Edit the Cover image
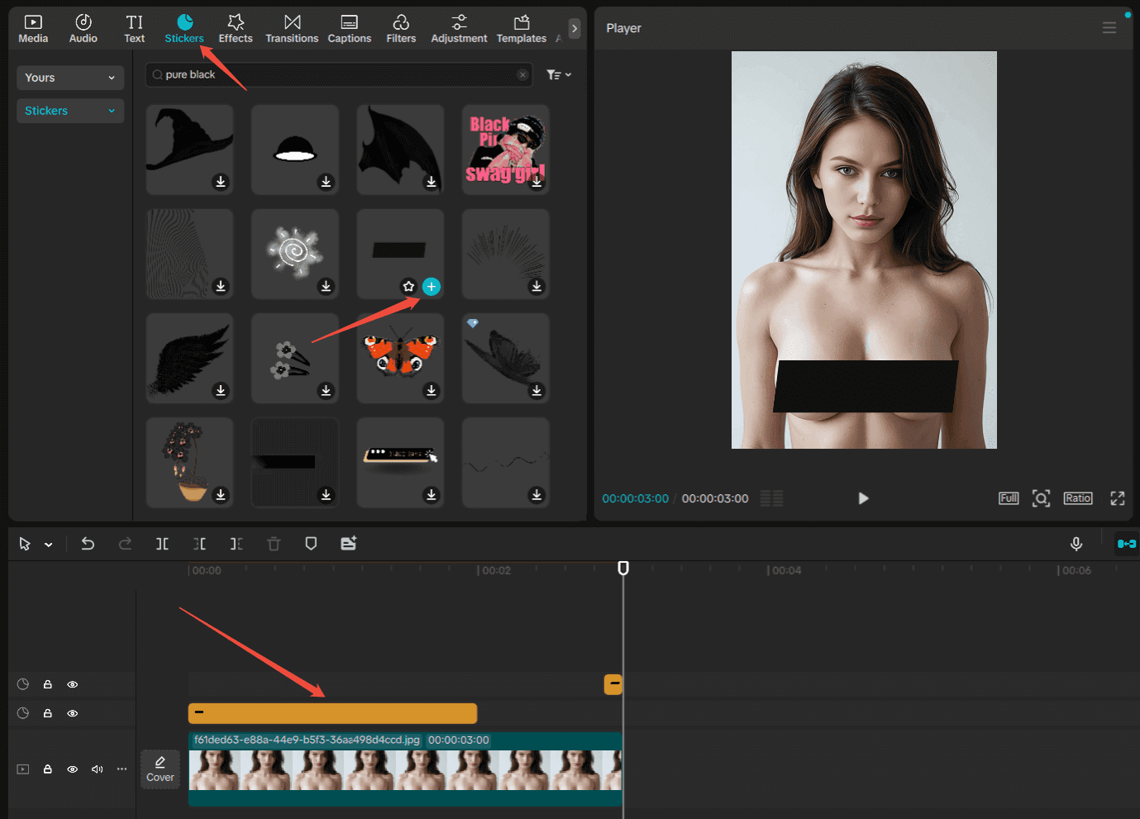The image size is (1140, 819). (160, 769)
